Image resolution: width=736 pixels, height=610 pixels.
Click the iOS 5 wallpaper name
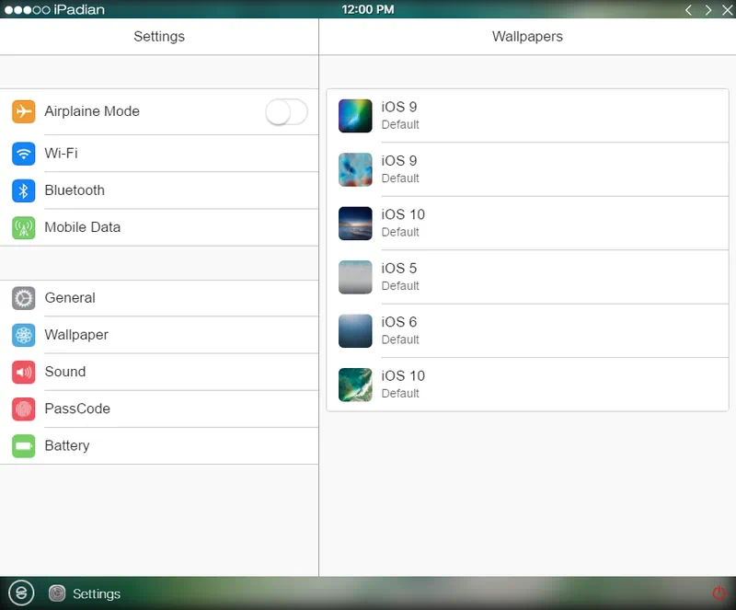click(399, 268)
